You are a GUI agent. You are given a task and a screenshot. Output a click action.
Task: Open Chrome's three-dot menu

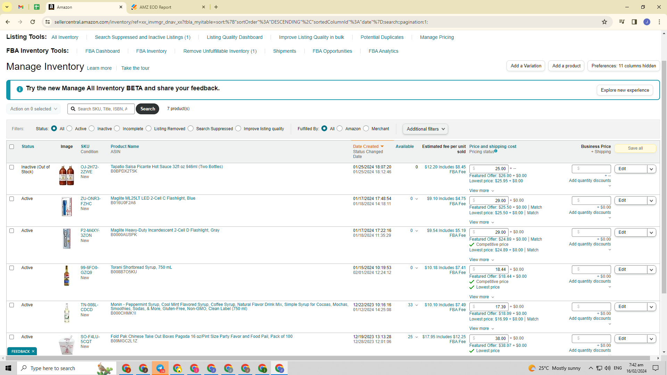pyautogui.click(x=659, y=22)
